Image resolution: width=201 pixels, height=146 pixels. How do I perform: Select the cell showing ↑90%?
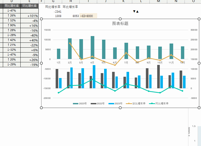point(12,25)
